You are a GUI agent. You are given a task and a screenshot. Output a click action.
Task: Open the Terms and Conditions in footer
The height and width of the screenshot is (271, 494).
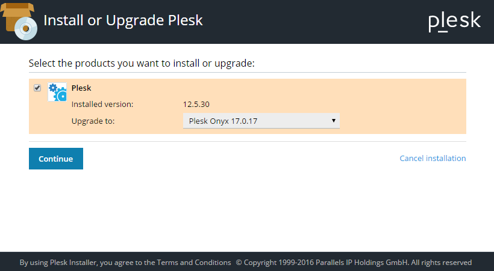pos(194,263)
